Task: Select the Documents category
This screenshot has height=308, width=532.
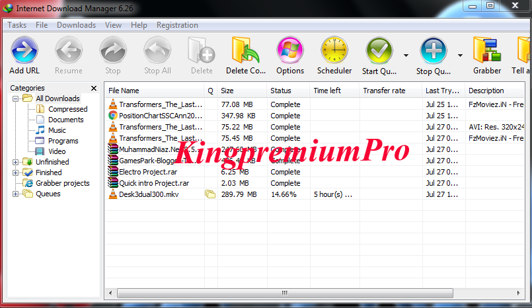Action: coord(66,120)
